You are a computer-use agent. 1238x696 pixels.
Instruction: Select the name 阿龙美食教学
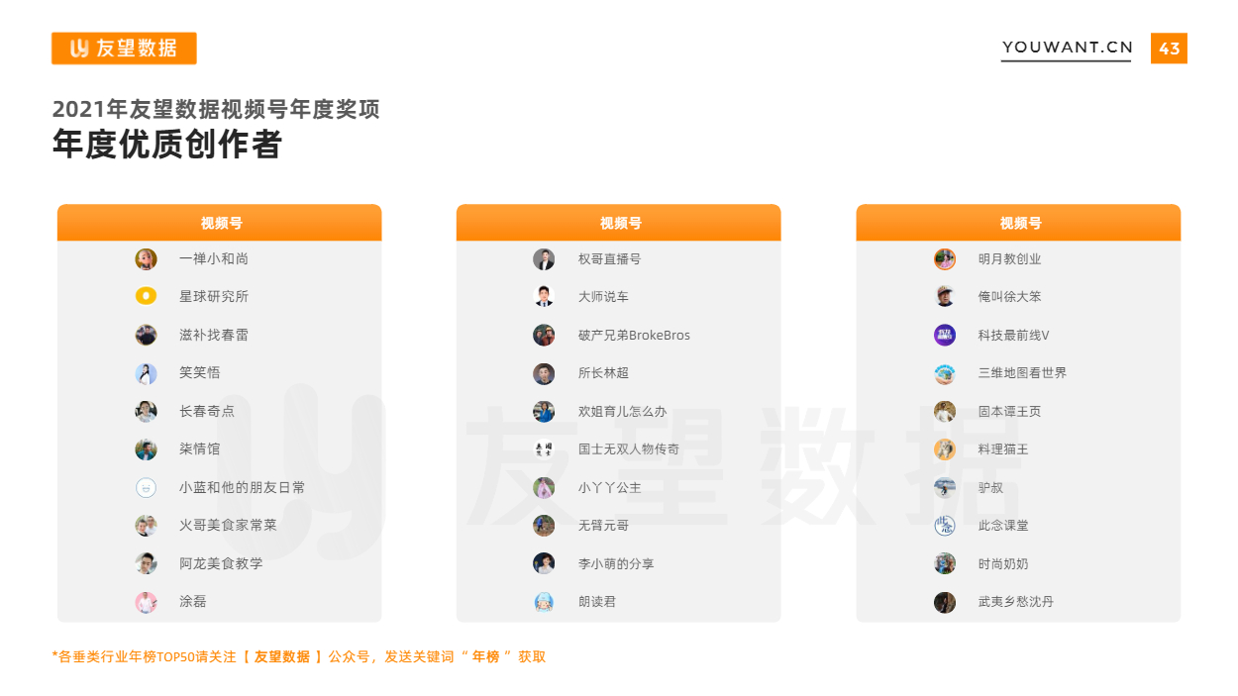point(221,564)
